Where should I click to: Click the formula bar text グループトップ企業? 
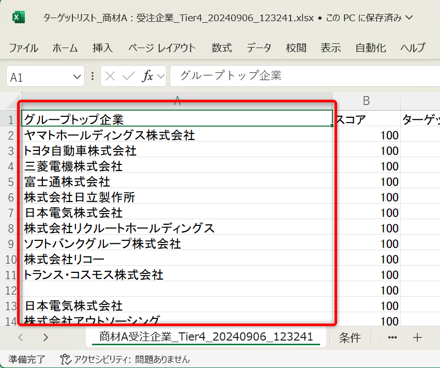pos(231,76)
